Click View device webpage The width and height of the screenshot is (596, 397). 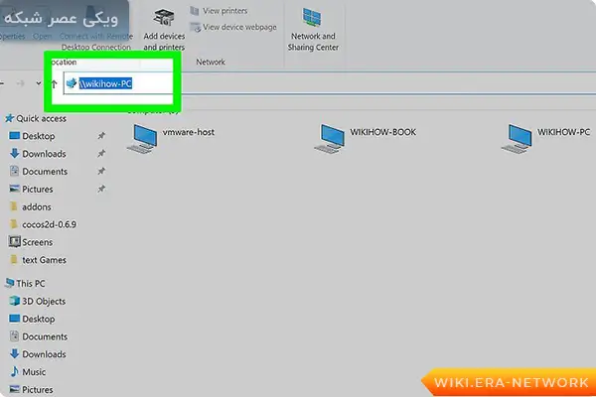point(238,27)
